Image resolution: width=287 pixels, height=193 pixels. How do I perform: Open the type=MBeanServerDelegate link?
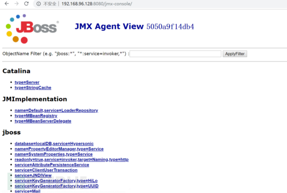coord(43,121)
